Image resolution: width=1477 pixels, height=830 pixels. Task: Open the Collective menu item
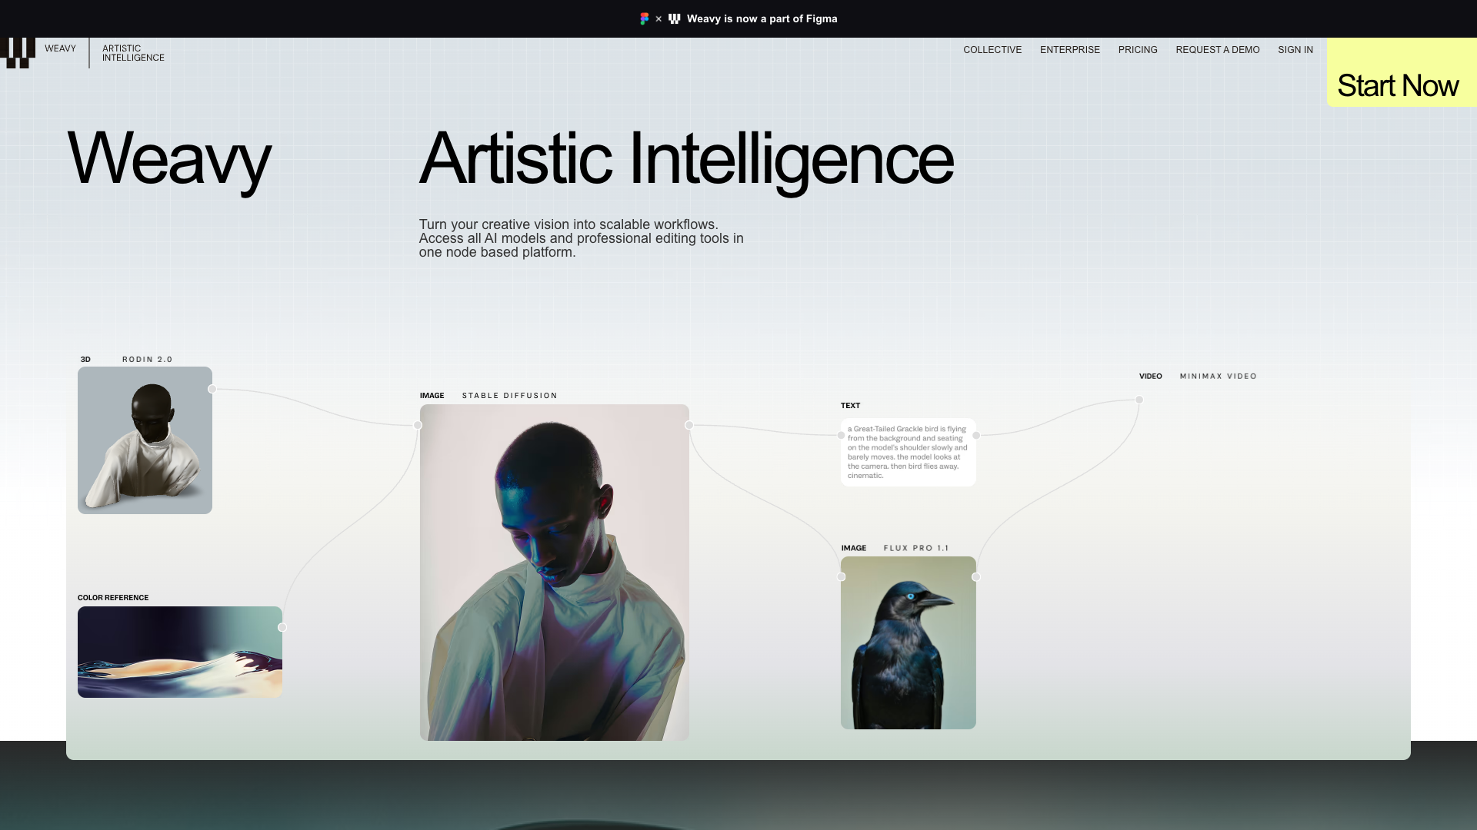pos(992,50)
